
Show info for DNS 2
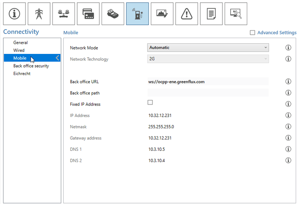288,160
